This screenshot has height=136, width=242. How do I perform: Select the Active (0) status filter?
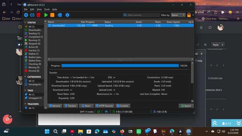tap(34, 47)
